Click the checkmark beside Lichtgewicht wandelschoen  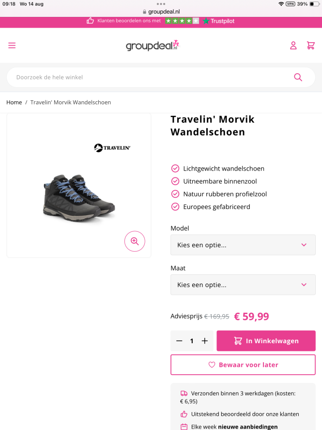175,168
